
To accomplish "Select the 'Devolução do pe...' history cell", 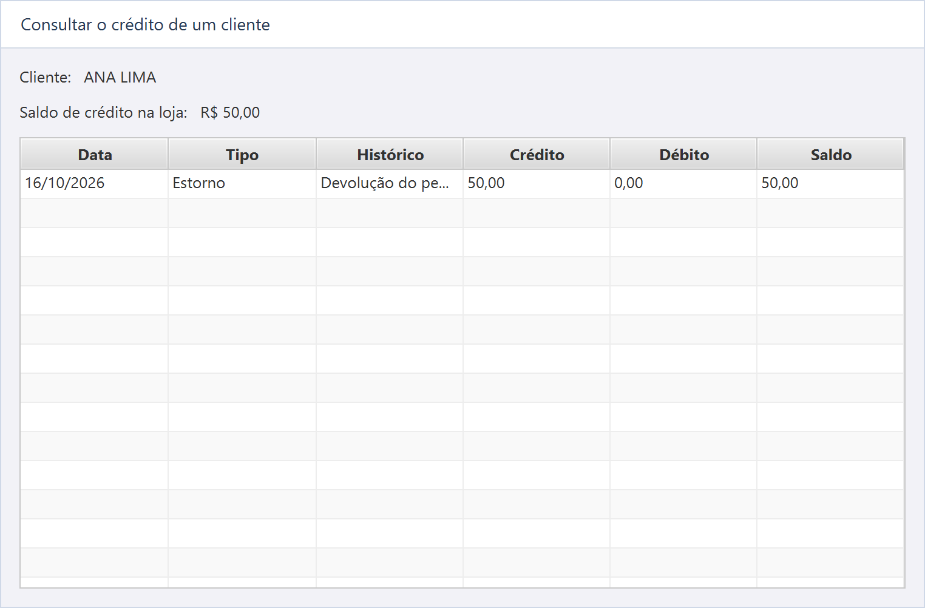I will (x=390, y=183).
